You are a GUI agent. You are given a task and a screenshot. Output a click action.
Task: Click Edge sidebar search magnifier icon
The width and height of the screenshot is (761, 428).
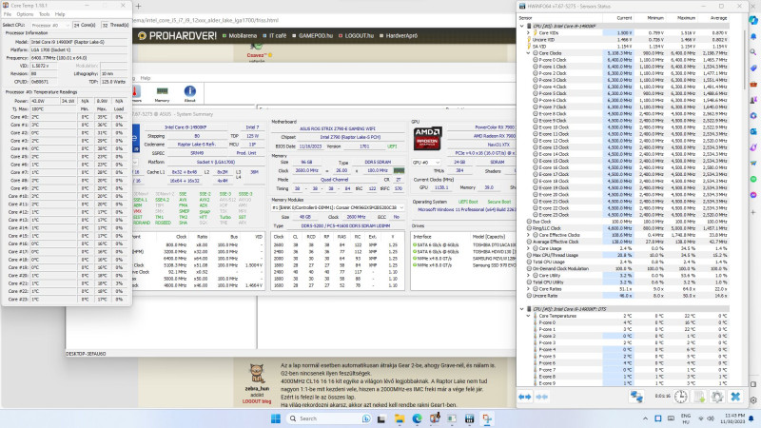coord(753,52)
